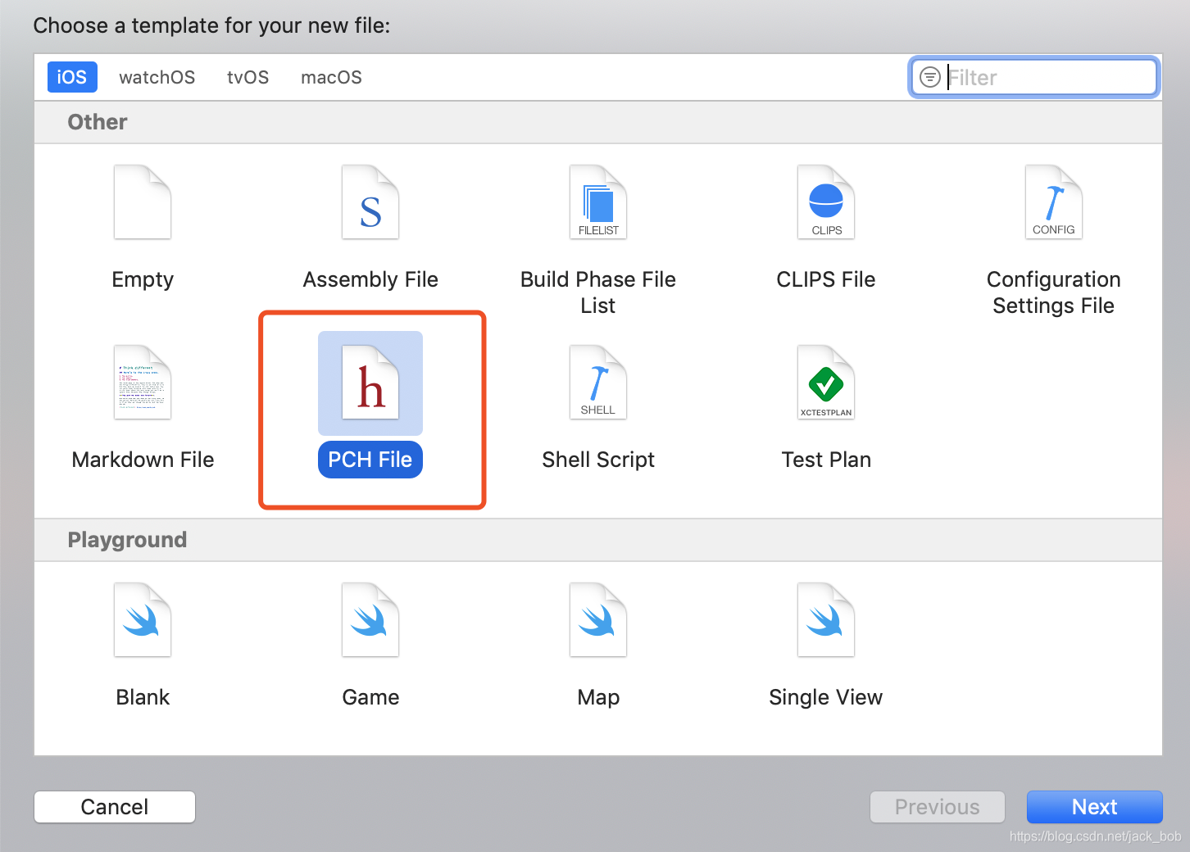1190x852 pixels.
Task: Click the "Game" playground label
Action: [370, 697]
